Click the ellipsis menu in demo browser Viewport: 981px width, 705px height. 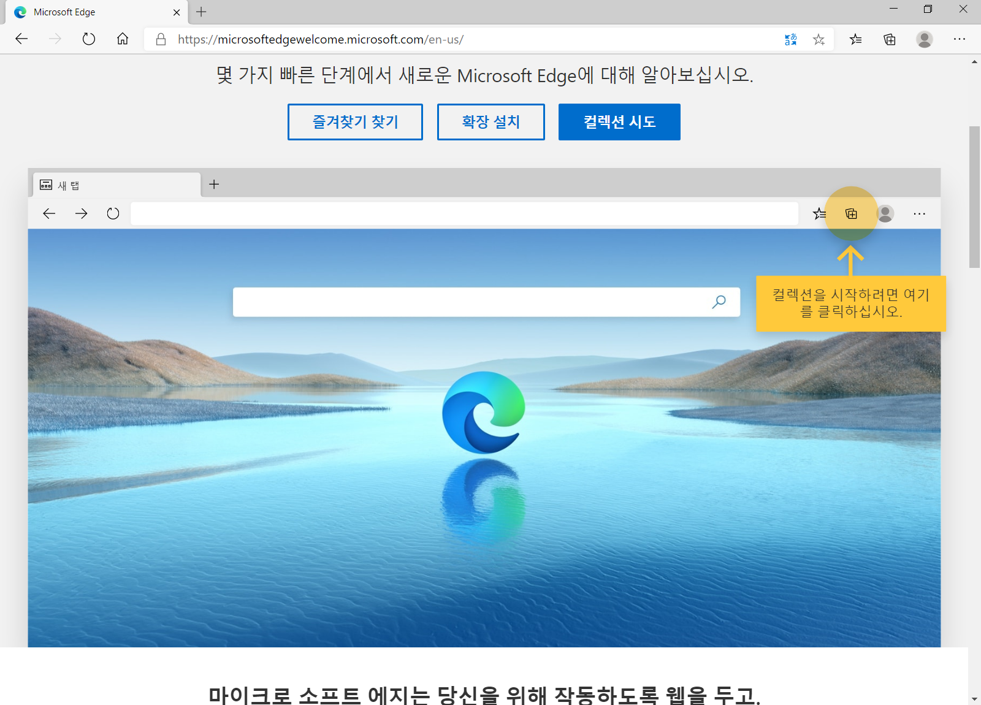tap(919, 213)
